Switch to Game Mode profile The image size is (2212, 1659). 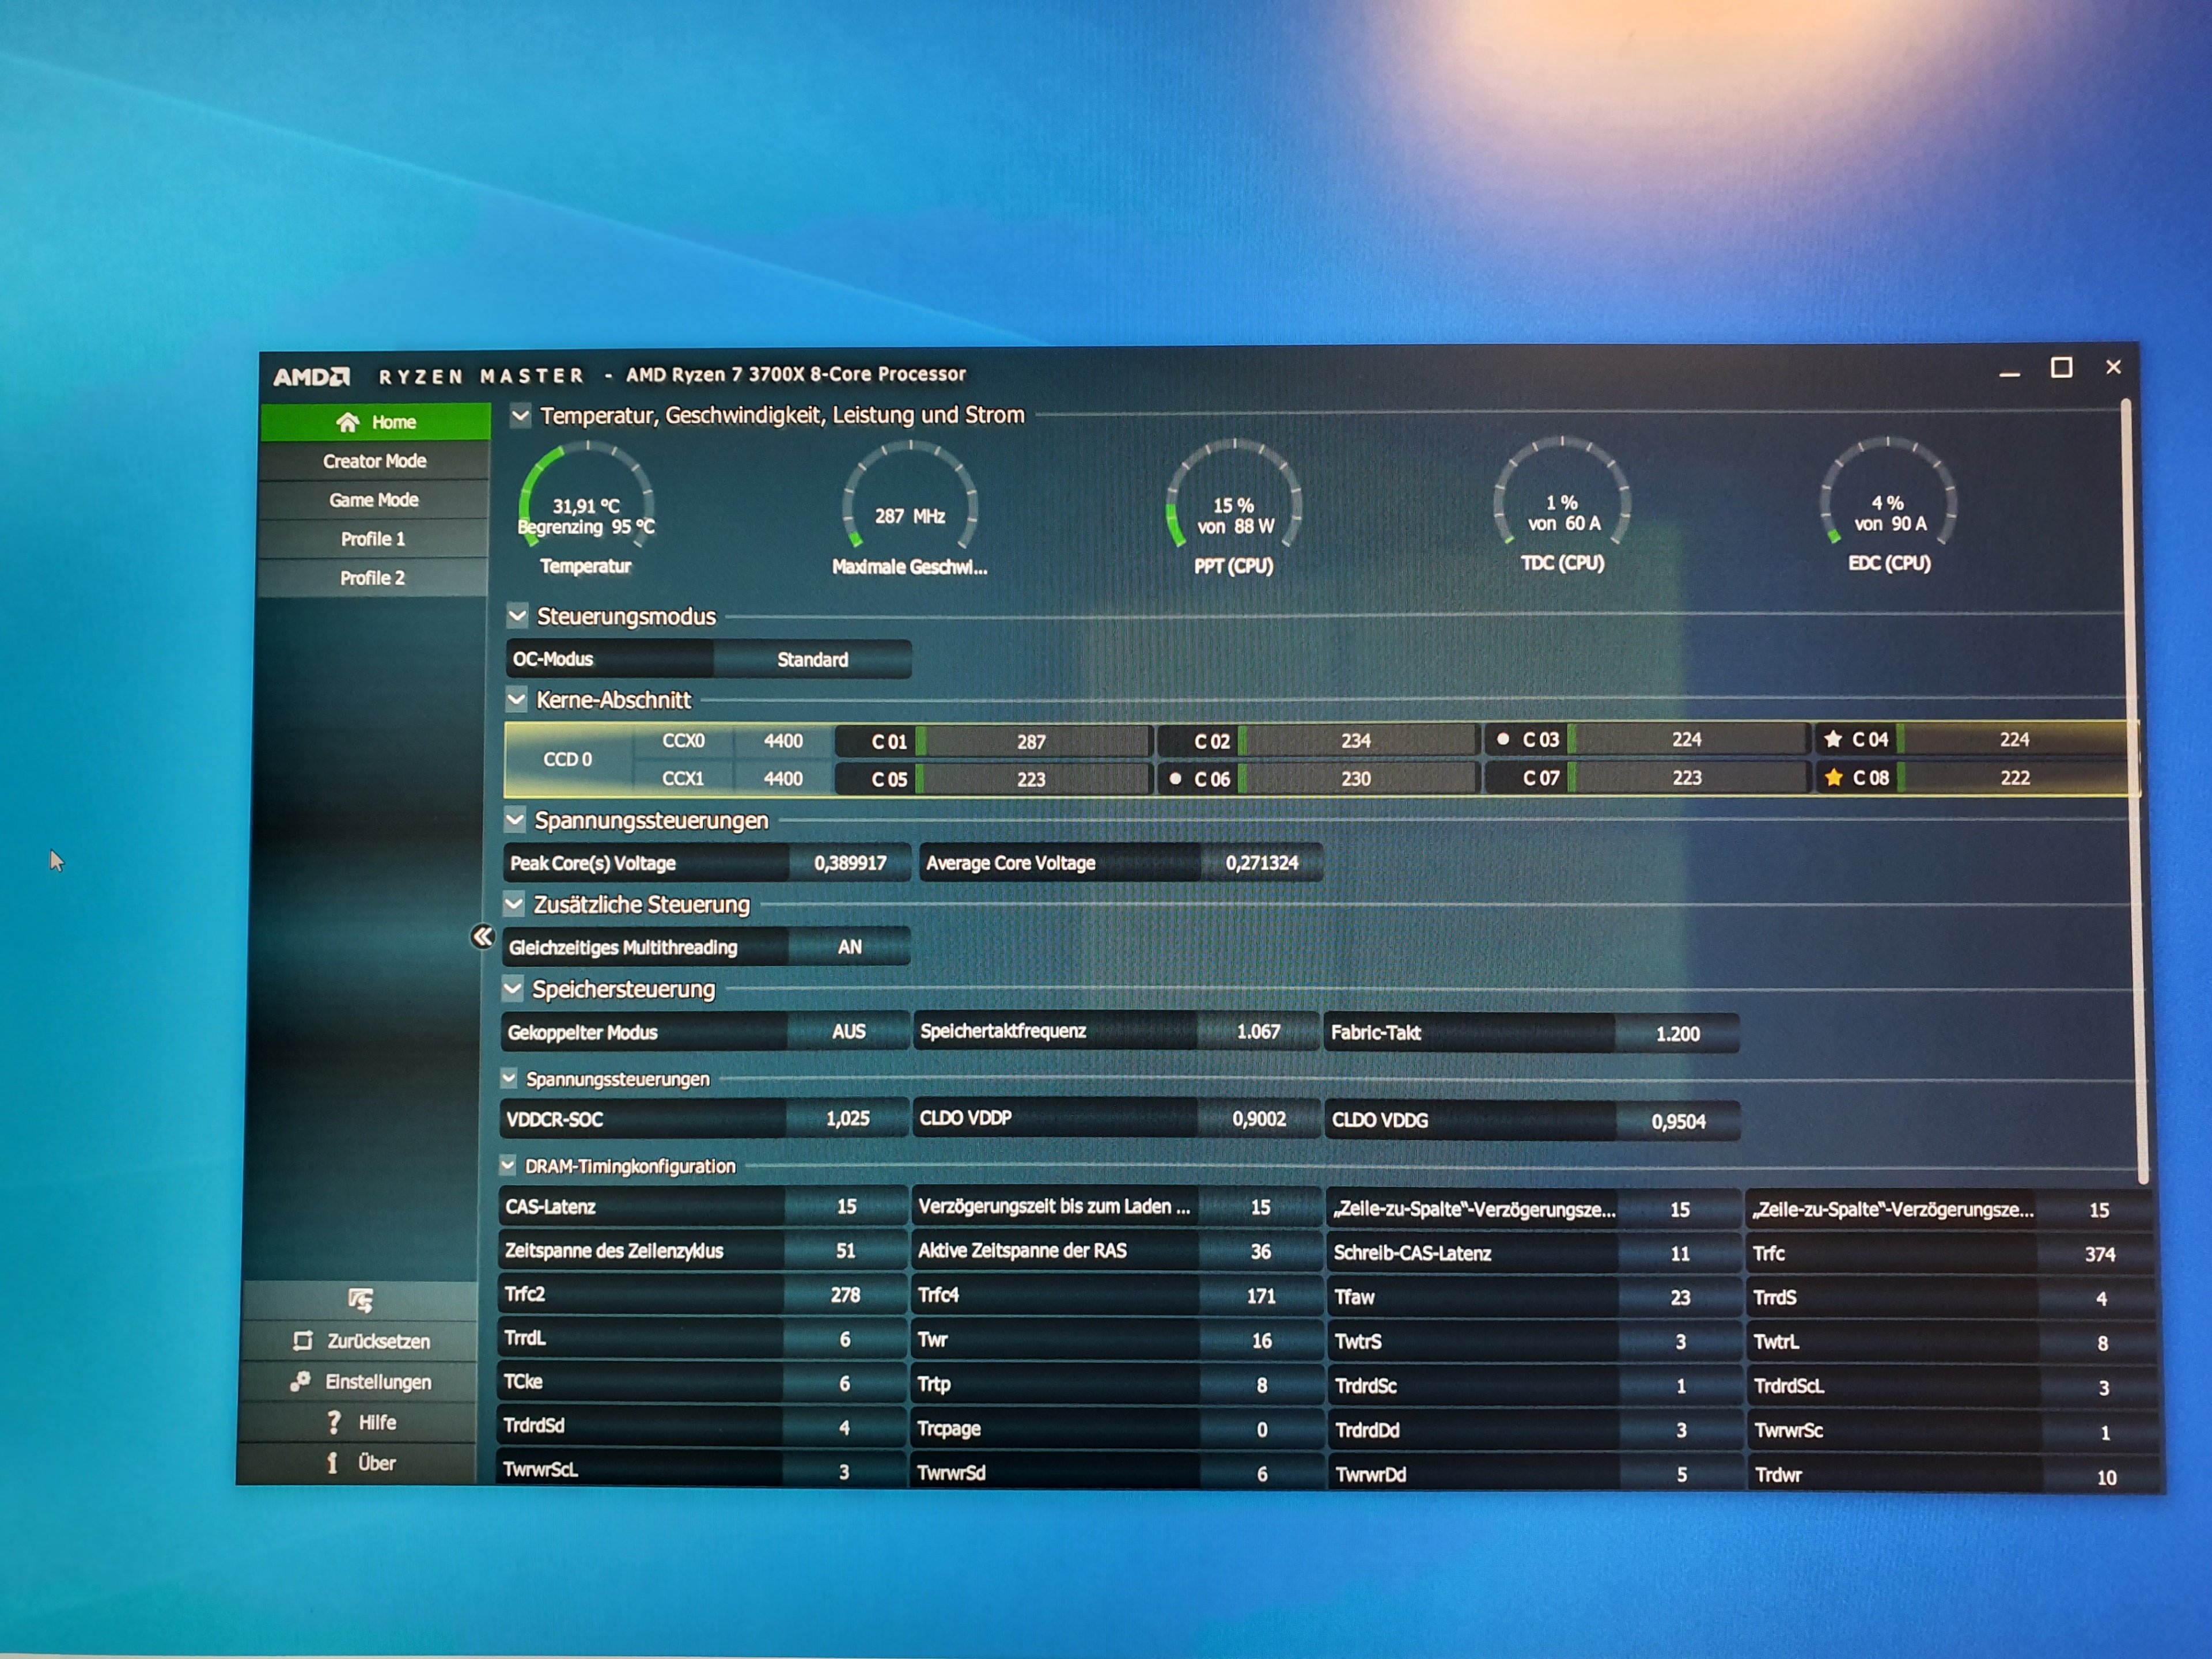(x=374, y=500)
